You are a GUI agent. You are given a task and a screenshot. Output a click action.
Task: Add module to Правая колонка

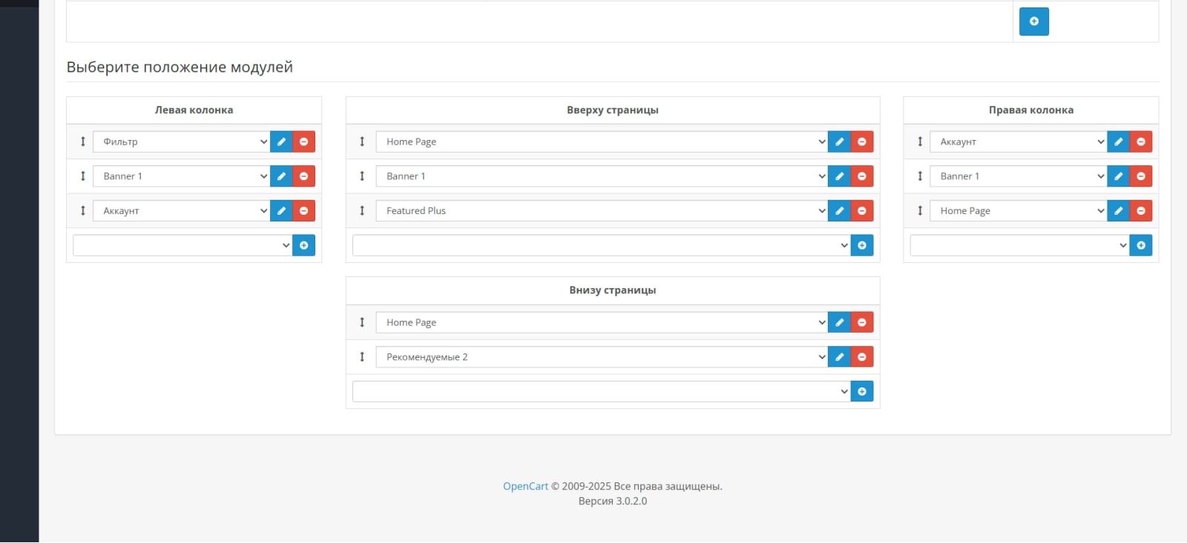pos(1141,245)
